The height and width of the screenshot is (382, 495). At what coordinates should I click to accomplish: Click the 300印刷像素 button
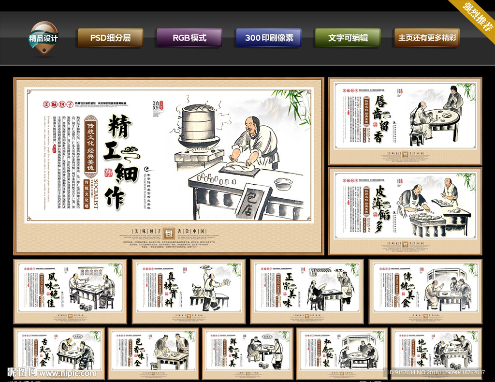(269, 38)
